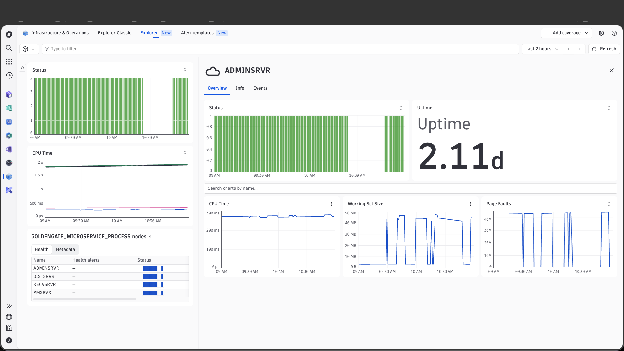Select the DISTSRVR row in nodes table

(x=110, y=277)
